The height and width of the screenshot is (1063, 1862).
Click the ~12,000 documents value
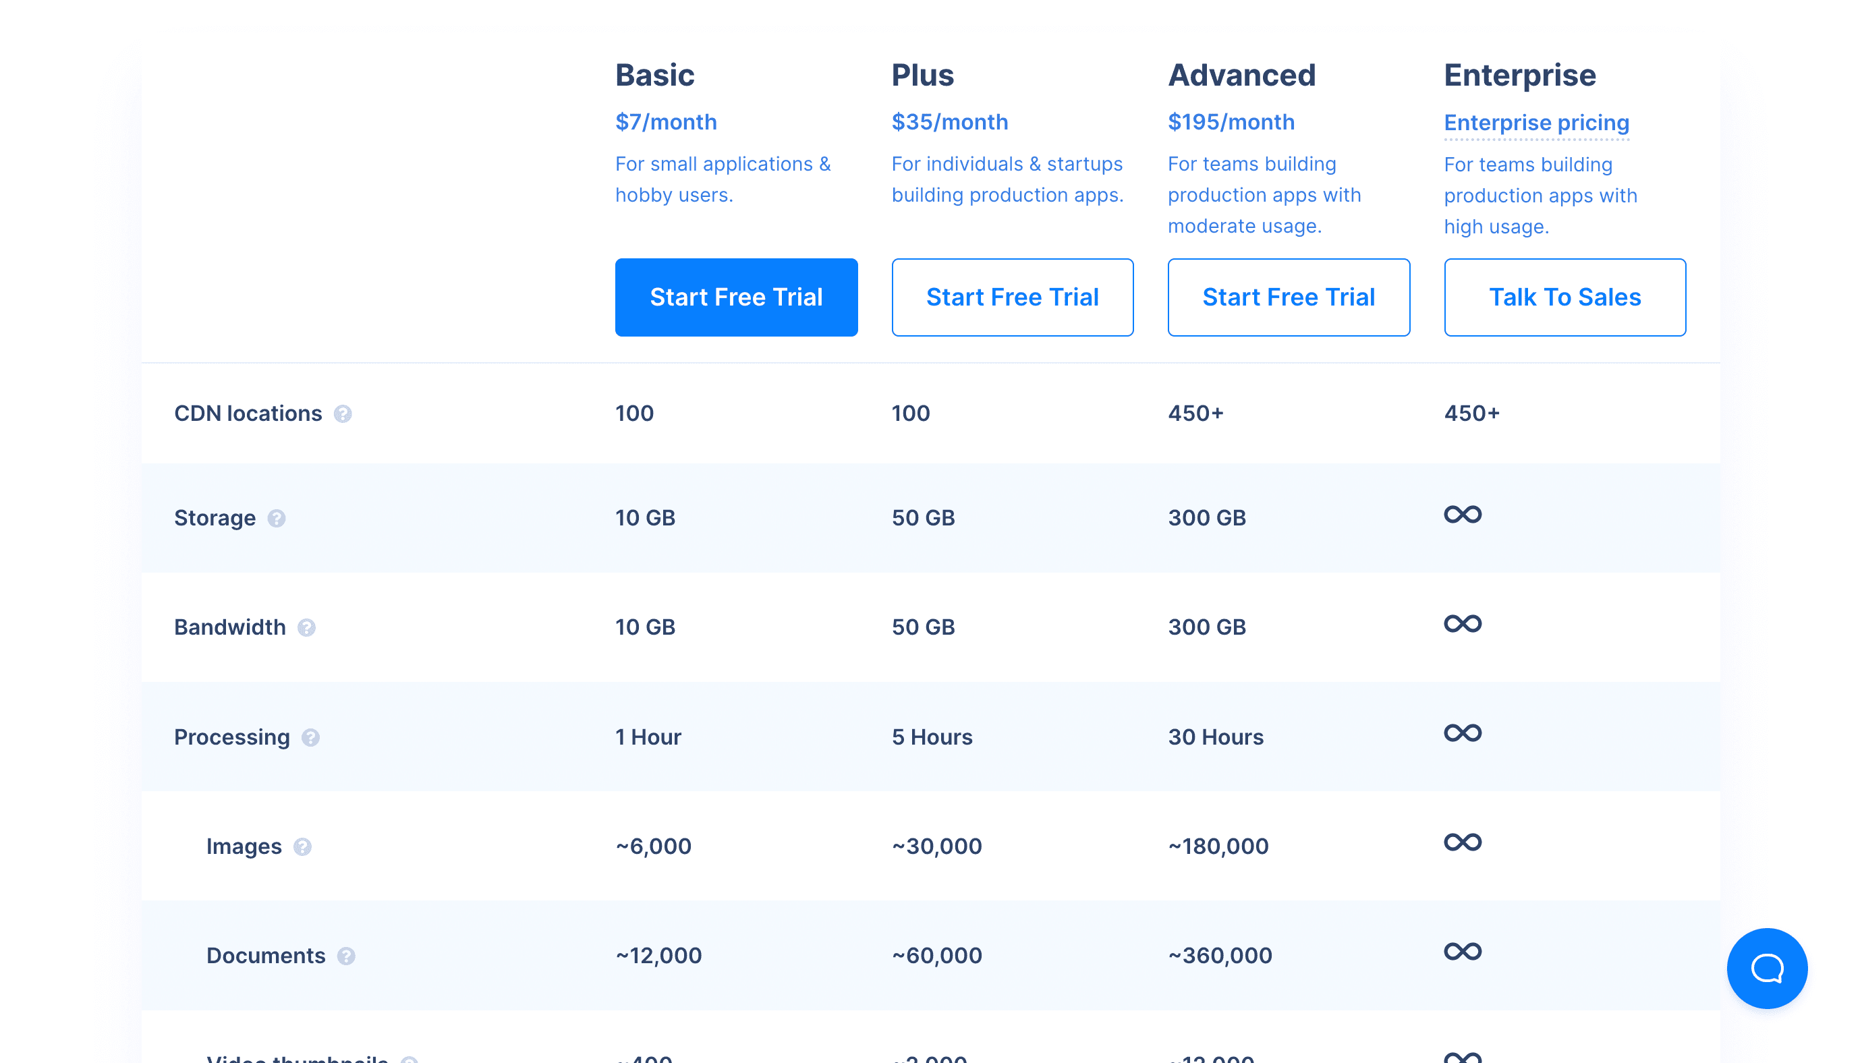click(658, 956)
